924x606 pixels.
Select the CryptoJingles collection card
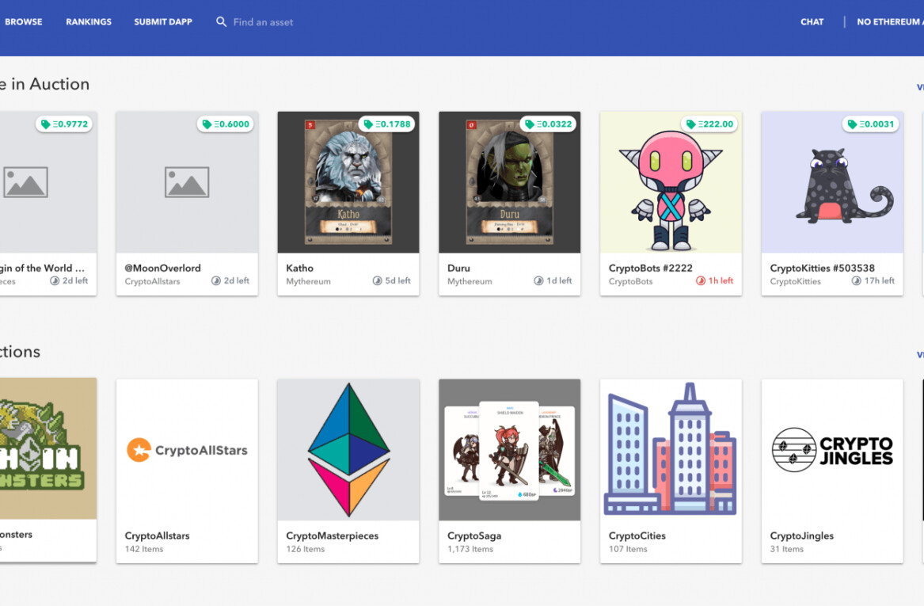coord(832,470)
